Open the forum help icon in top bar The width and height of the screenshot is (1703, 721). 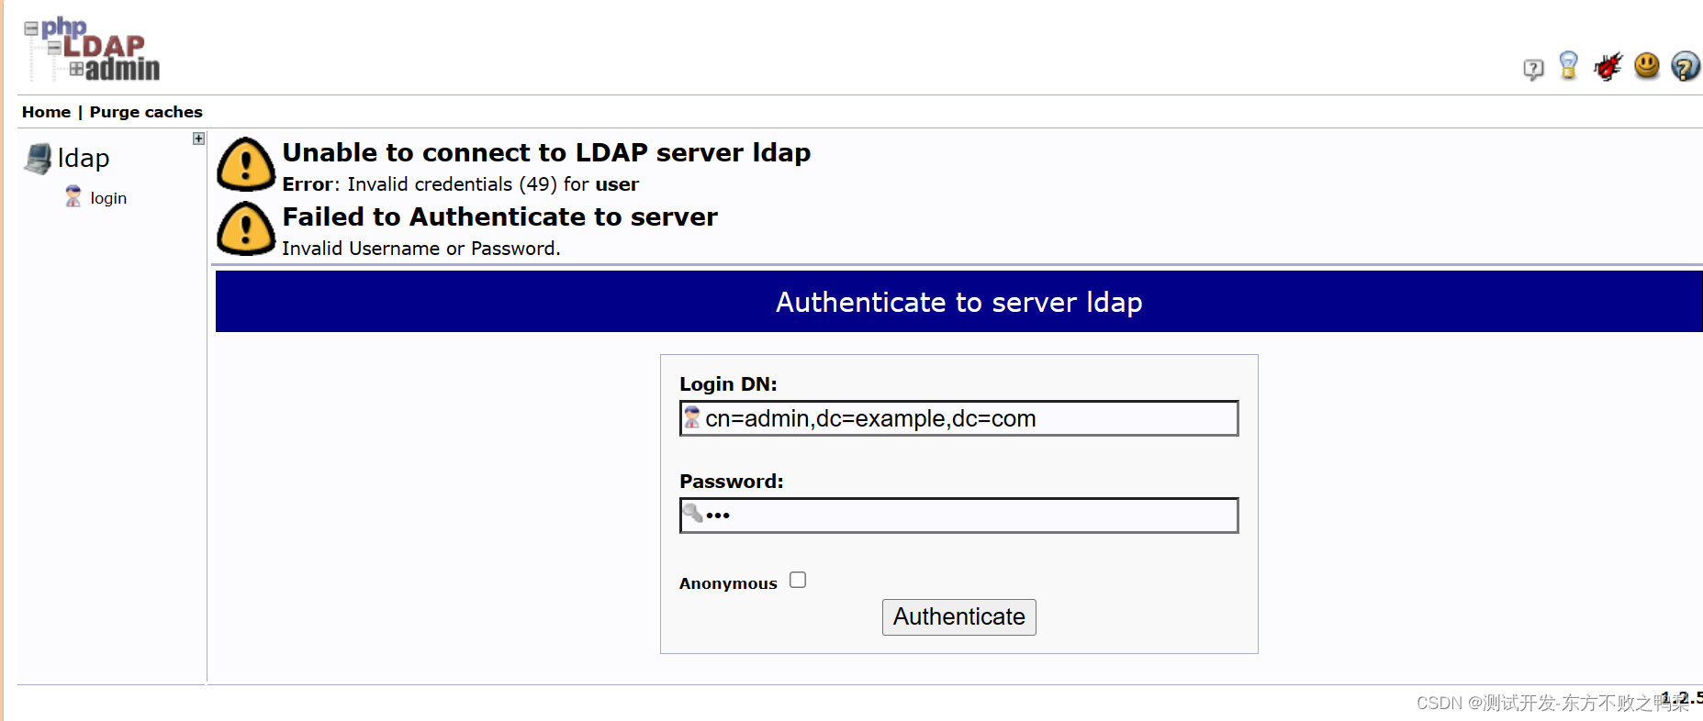[x=1533, y=69]
